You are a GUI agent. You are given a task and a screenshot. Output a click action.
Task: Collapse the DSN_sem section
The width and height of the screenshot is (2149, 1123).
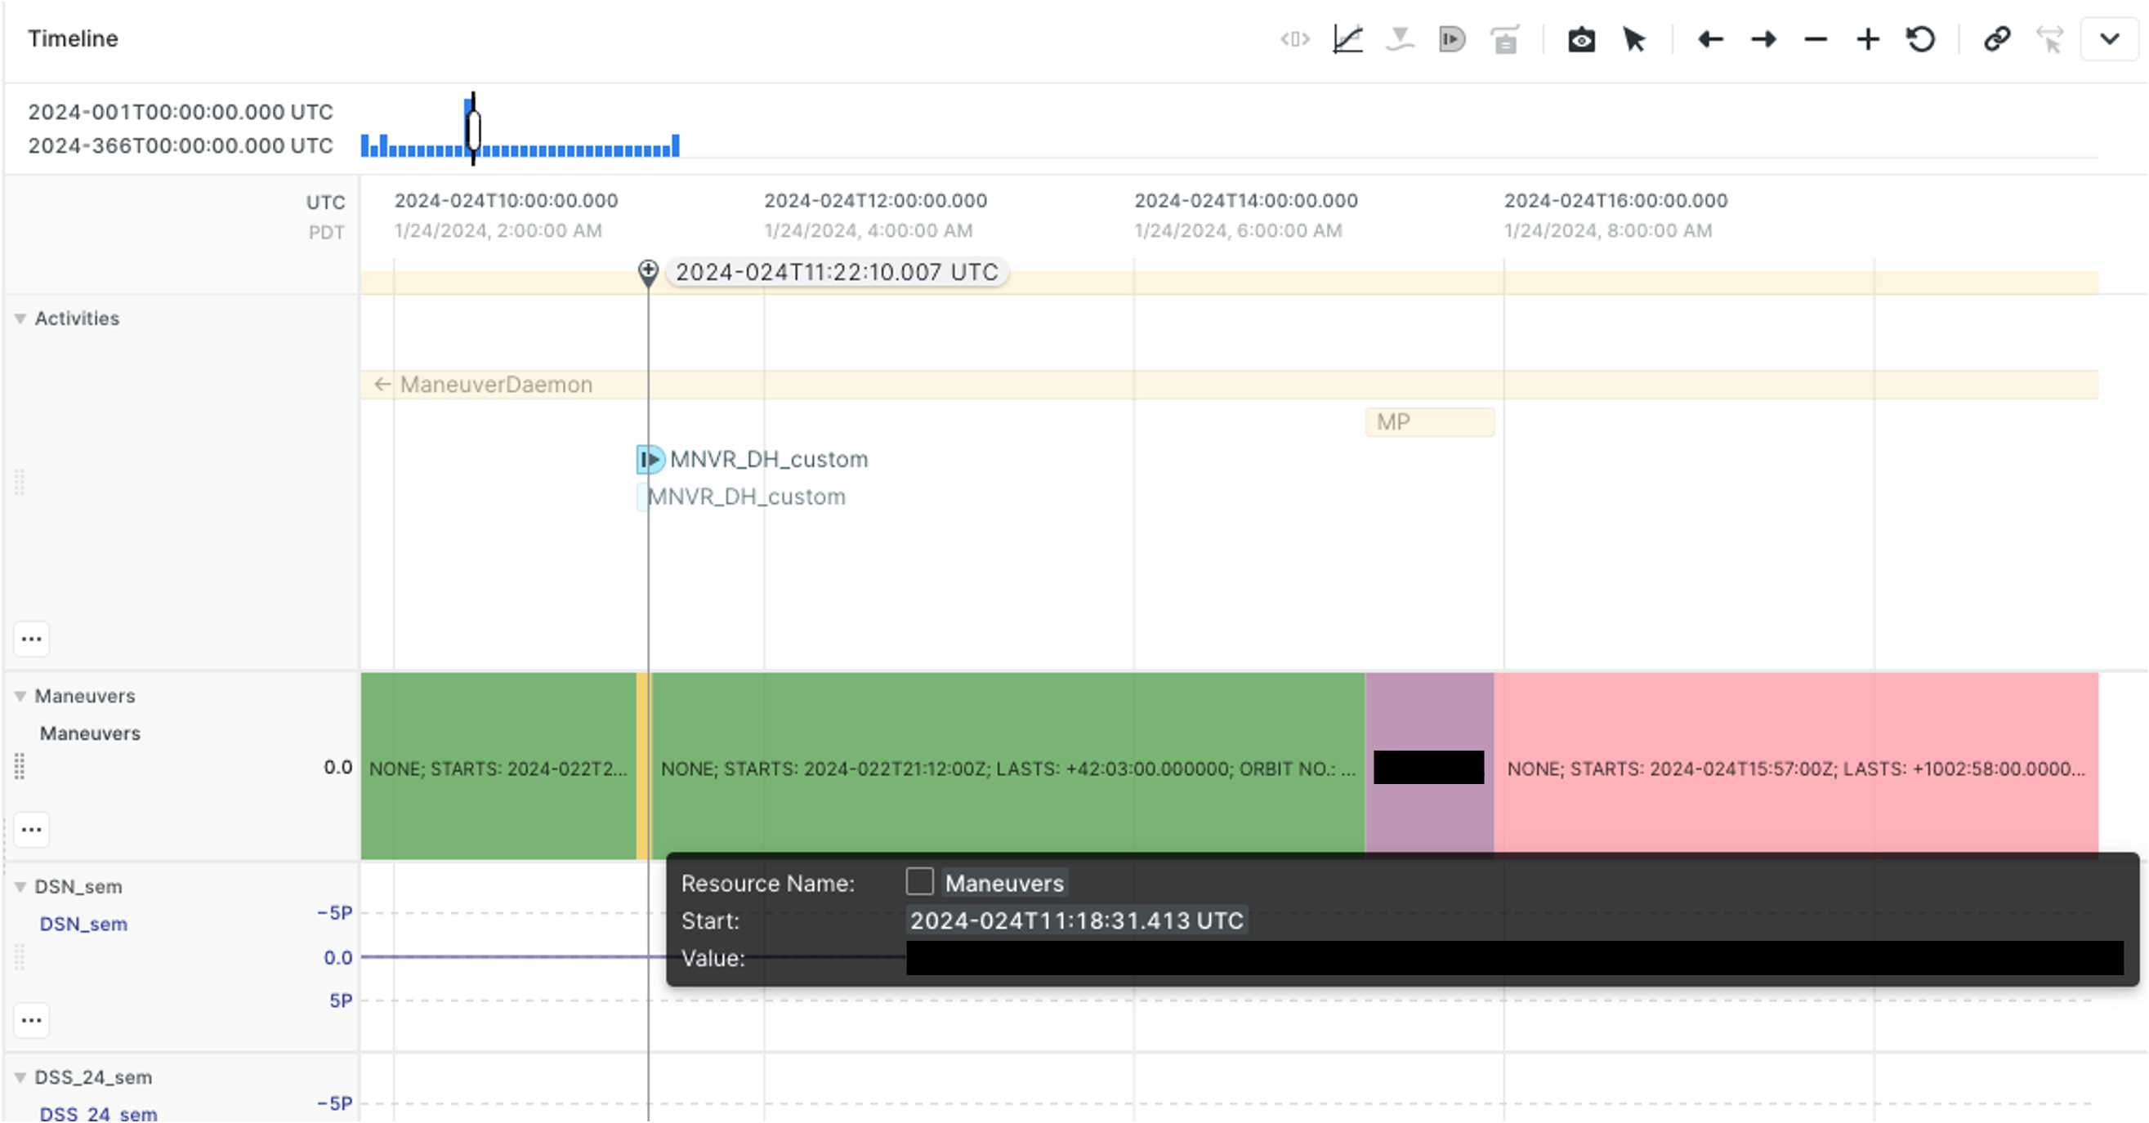[20, 886]
